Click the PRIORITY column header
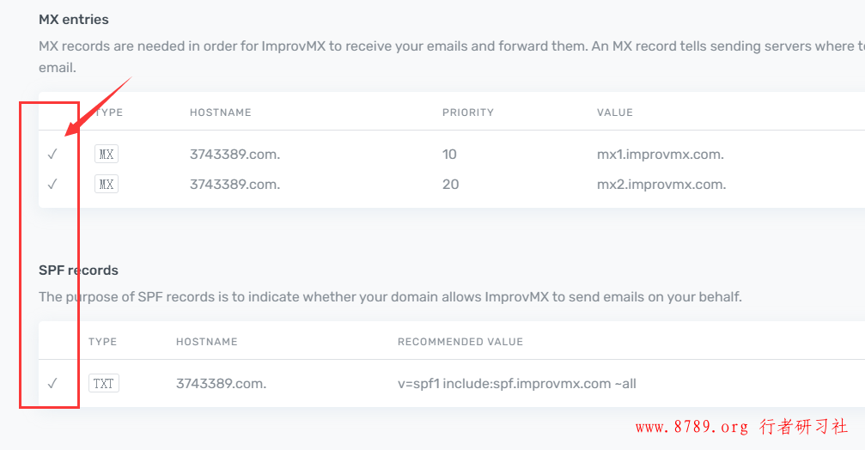 468,112
